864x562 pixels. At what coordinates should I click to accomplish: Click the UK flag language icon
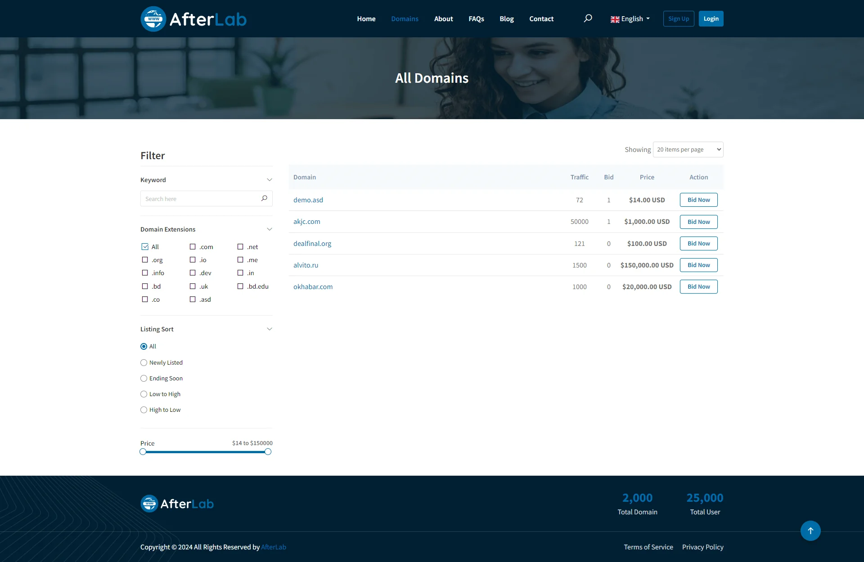[x=615, y=19]
